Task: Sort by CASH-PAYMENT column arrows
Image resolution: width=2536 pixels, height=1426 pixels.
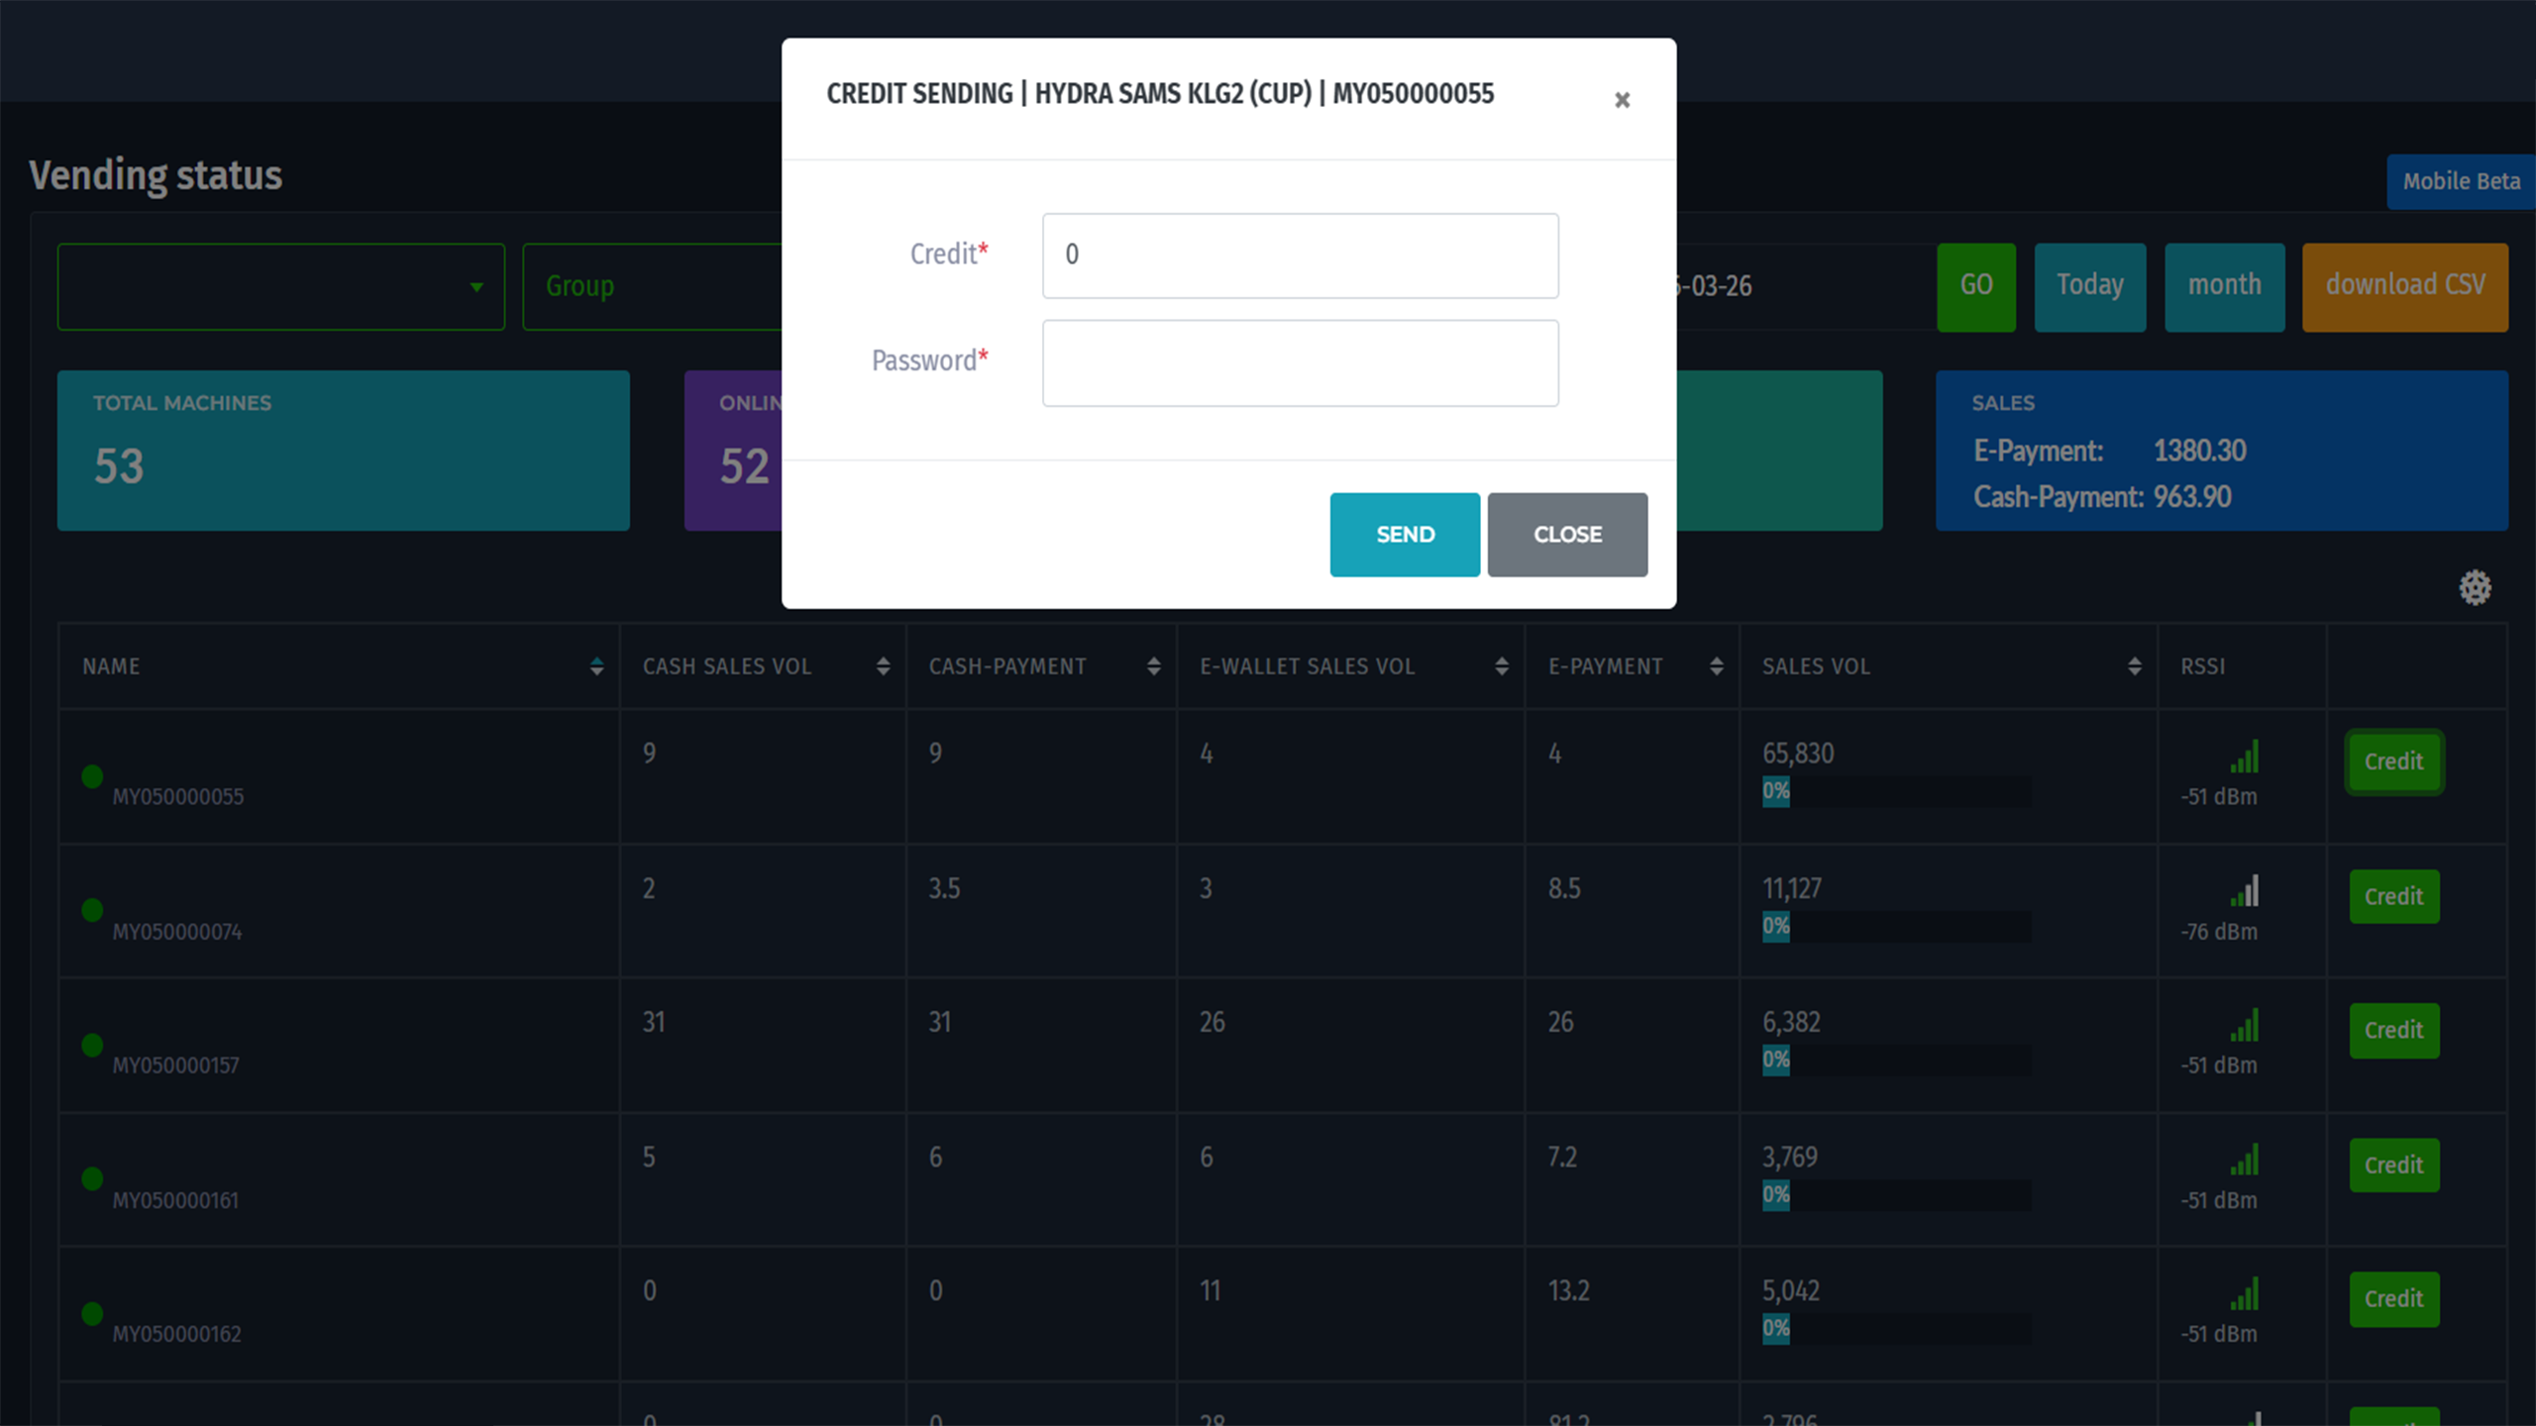Action: (x=1153, y=666)
